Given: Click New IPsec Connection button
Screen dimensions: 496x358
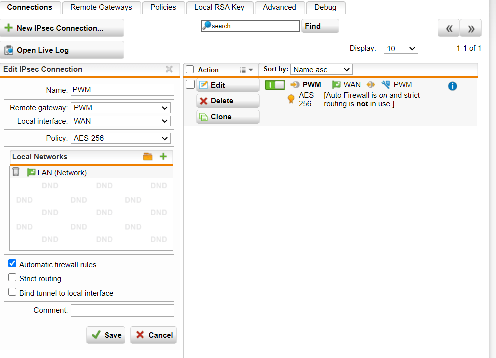Looking at the screenshot, I should coord(62,28).
